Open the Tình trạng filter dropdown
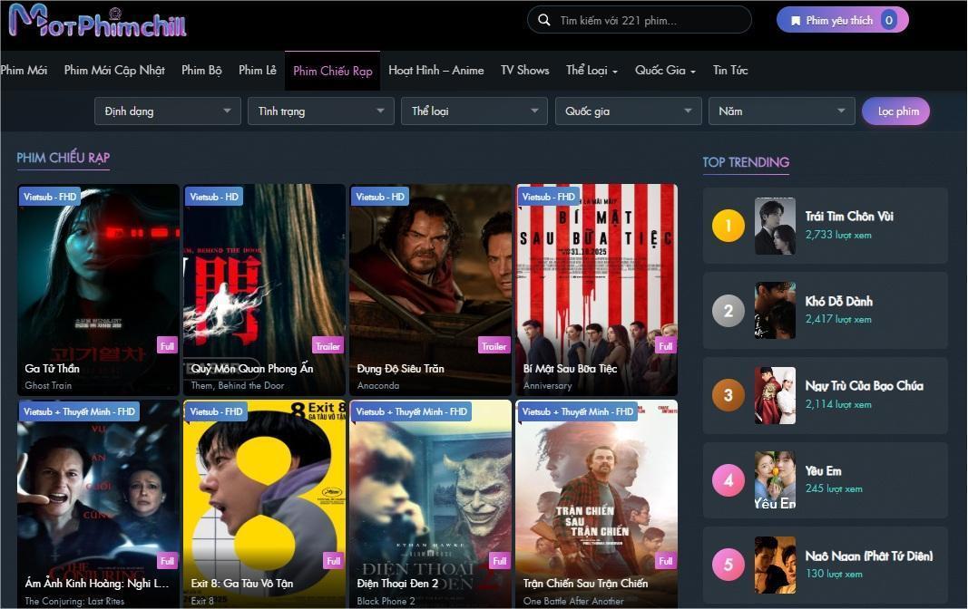The height and width of the screenshot is (609, 968). [320, 111]
